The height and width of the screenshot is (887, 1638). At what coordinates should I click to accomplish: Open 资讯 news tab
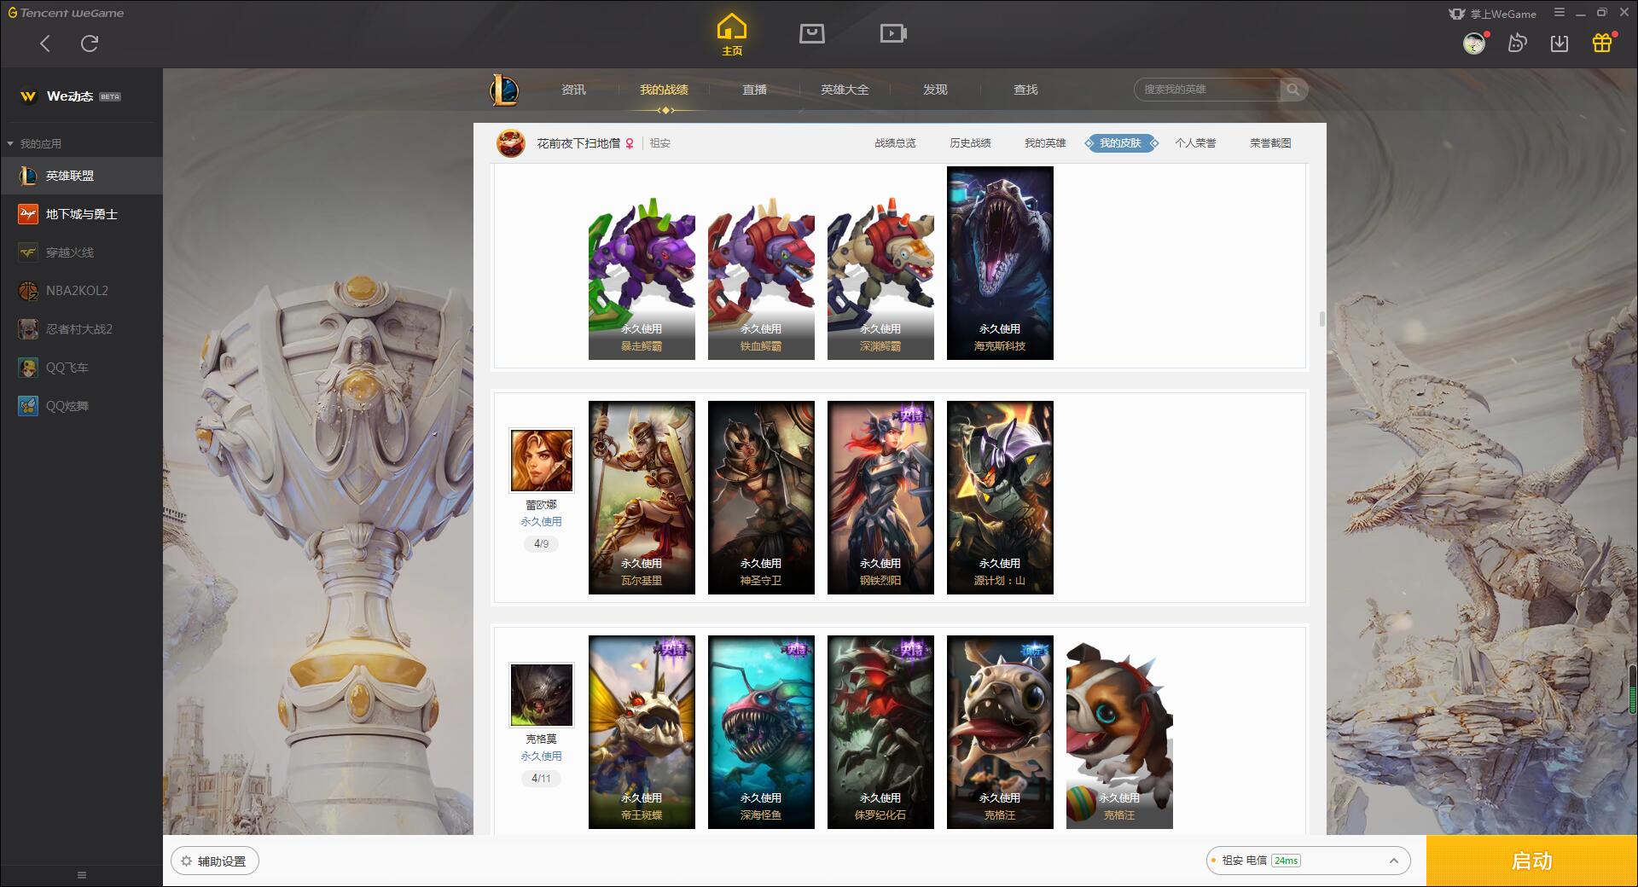573,90
